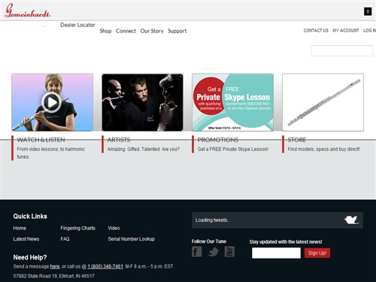
Task: Open the shopping cart counter icon
Action: point(368,11)
